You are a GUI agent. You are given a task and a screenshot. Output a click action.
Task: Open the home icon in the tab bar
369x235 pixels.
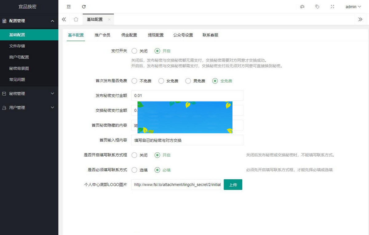(x=76, y=19)
